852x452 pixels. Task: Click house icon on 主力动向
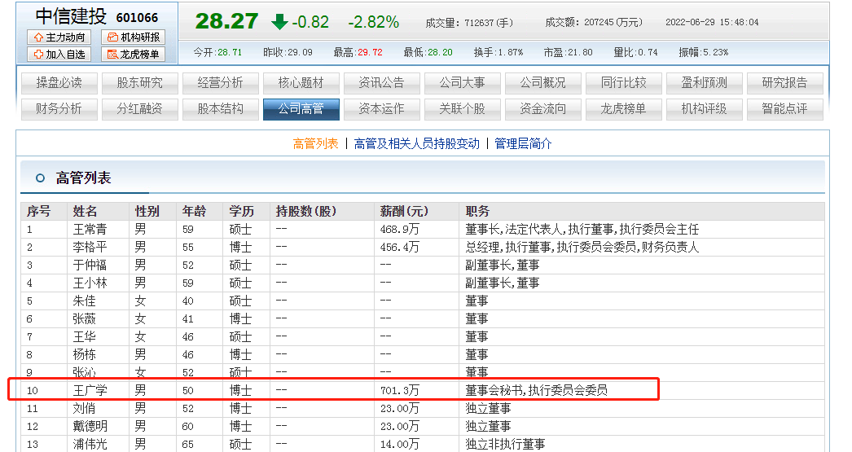[x=38, y=37]
